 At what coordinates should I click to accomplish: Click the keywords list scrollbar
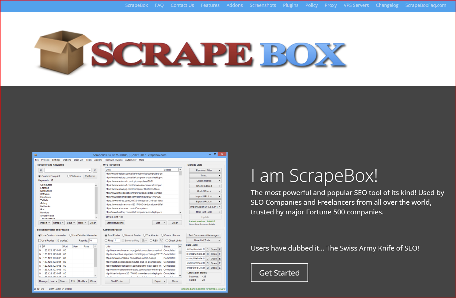pyautogui.click(x=96, y=201)
